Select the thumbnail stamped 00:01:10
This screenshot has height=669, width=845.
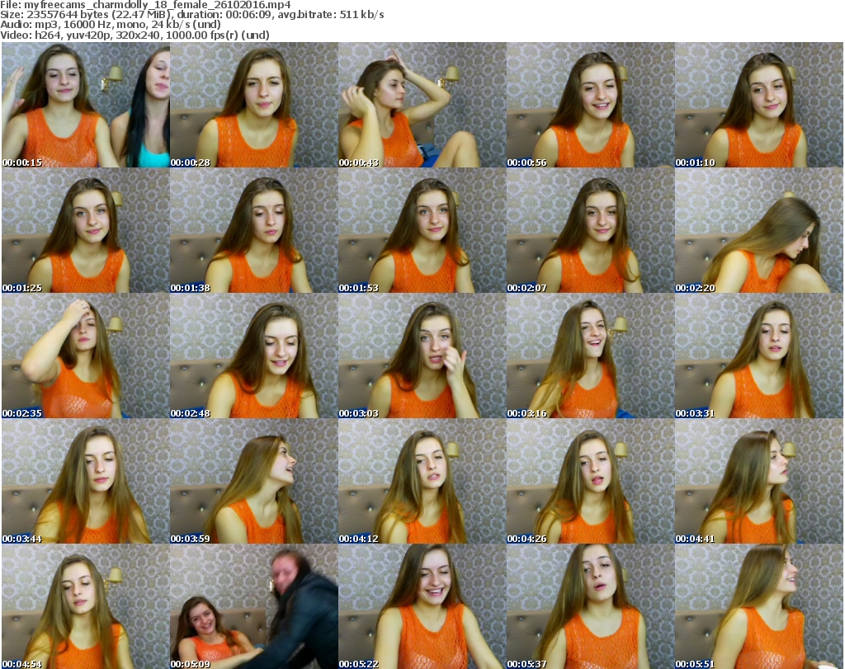pos(758,105)
